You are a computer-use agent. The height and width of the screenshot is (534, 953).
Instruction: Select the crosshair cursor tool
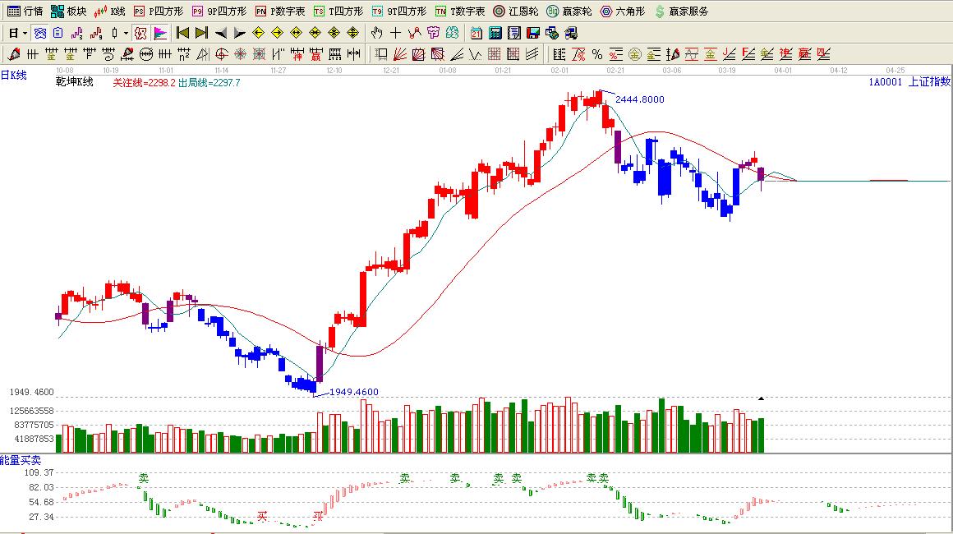(x=396, y=33)
